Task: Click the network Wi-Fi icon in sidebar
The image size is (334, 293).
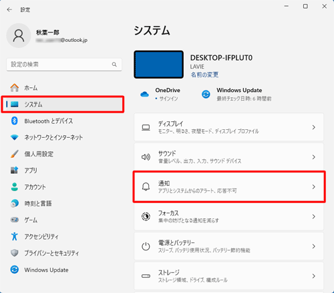Action: 15,137
